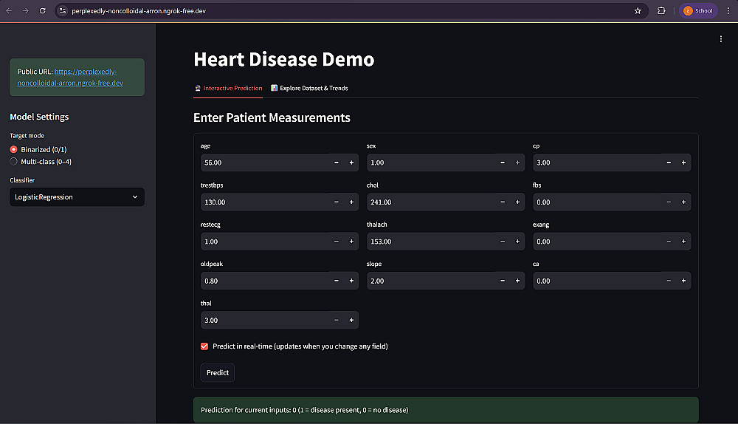The height and width of the screenshot is (424, 738).
Task: Click the minus stepper for chol
Action: pyautogui.click(x=503, y=202)
